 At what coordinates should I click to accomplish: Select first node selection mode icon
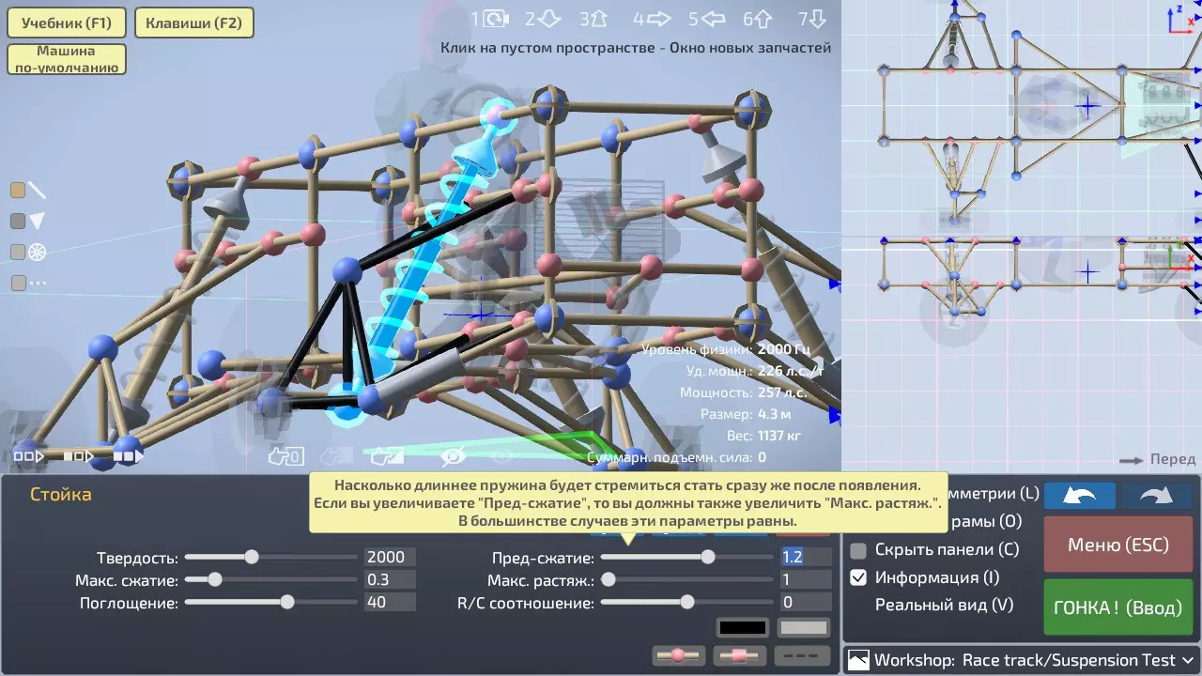click(28, 457)
